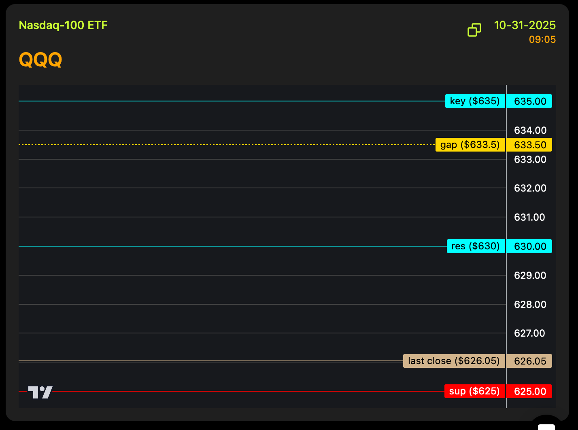Click 628.00 on the price axis
Viewport: 578px width, 430px height.
click(x=530, y=305)
